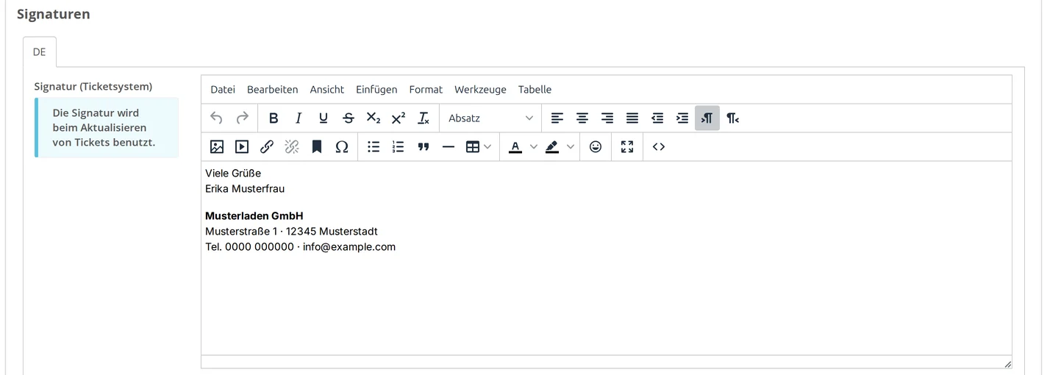The image size is (1047, 375).
Task: Open the Ansicht menu
Action: (327, 89)
